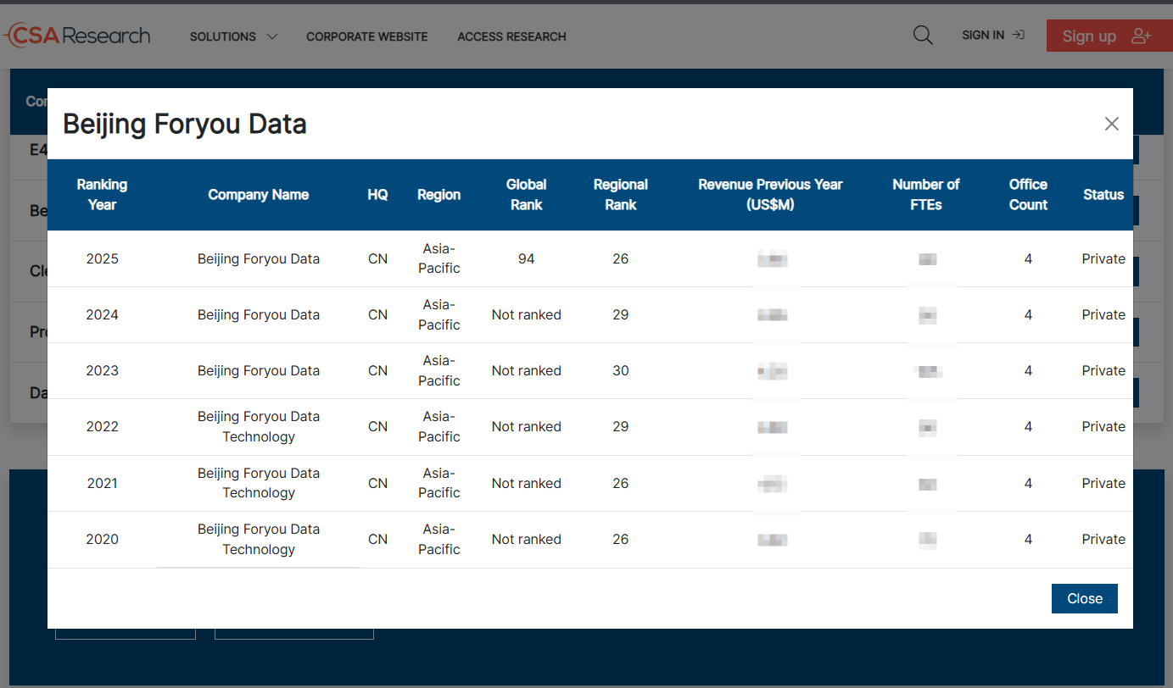The image size is (1173, 688).
Task: Click the Number of FTEs header
Action: point(925,195)
